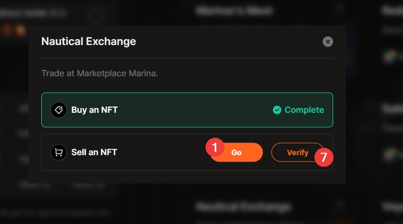Click the green "Complete" status text
The height and width of the screenshot is (224, 403).
[304, 110]
